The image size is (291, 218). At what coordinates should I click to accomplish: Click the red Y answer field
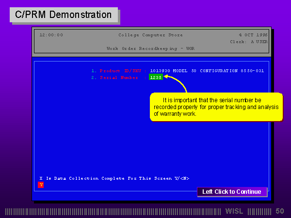(41, 185)
